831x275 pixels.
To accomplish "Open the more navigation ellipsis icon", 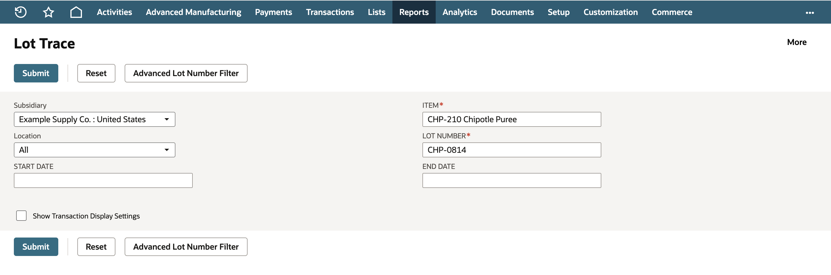I will (x=810, y=13).
